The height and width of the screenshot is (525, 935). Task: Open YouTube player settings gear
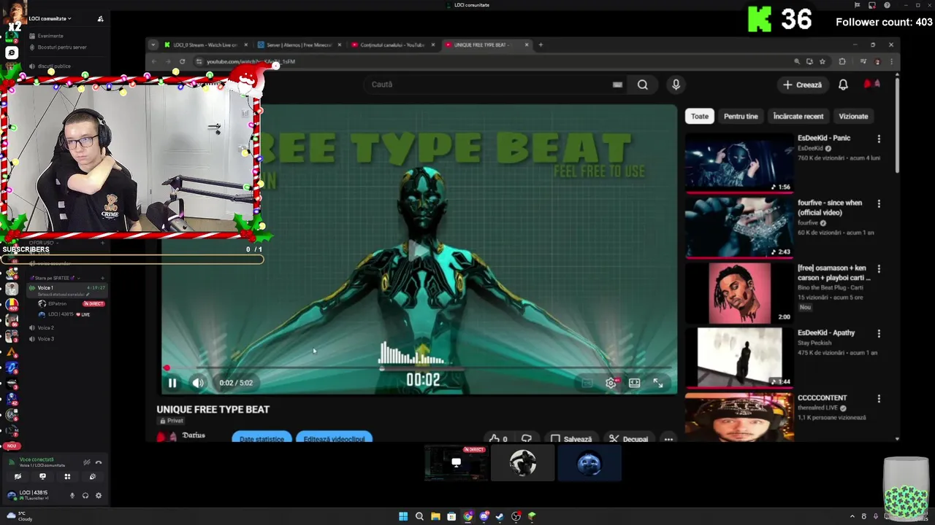point(611,383)
